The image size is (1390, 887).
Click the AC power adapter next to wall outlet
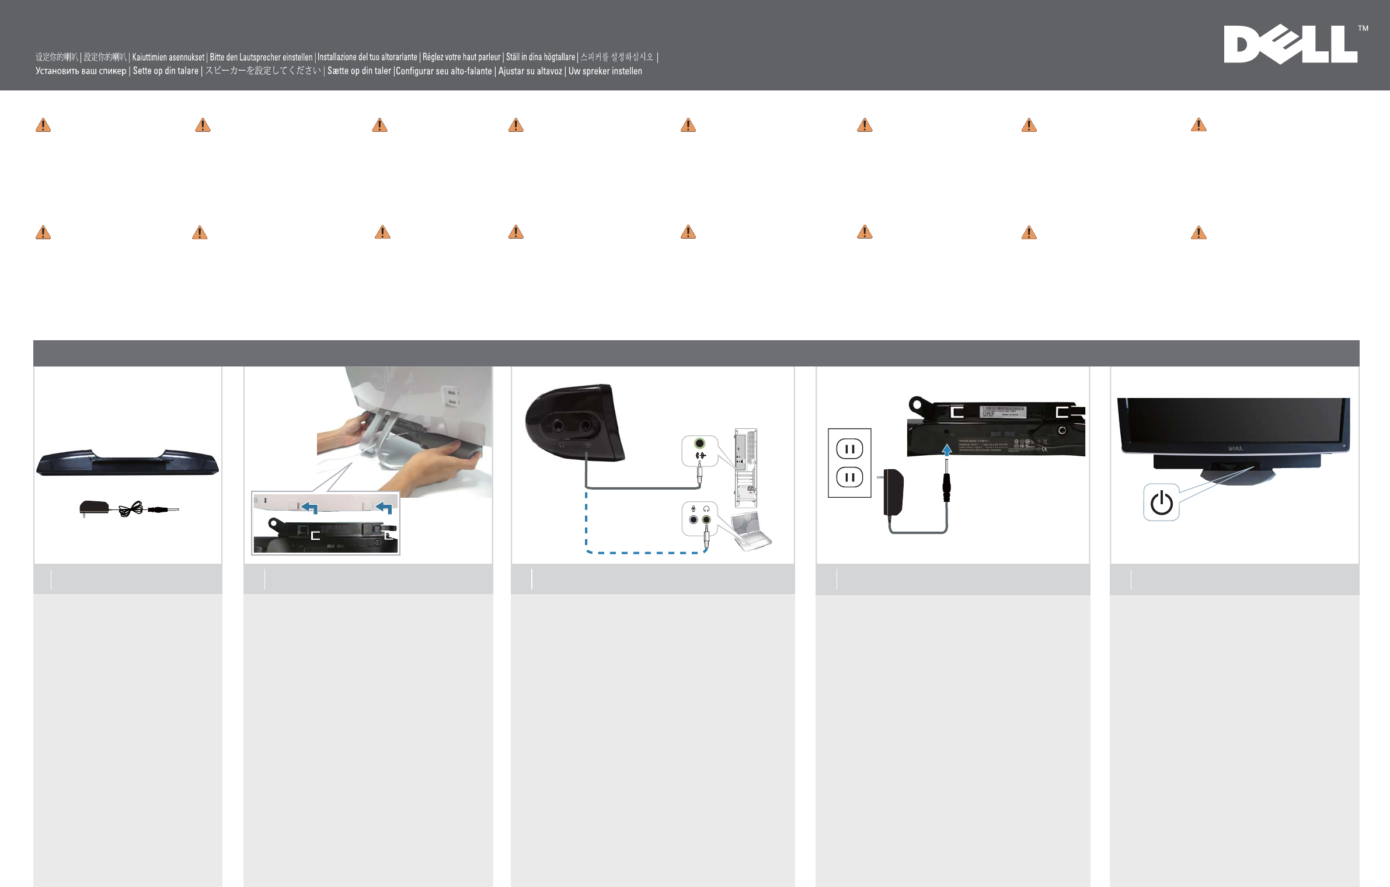pos(893,493)
